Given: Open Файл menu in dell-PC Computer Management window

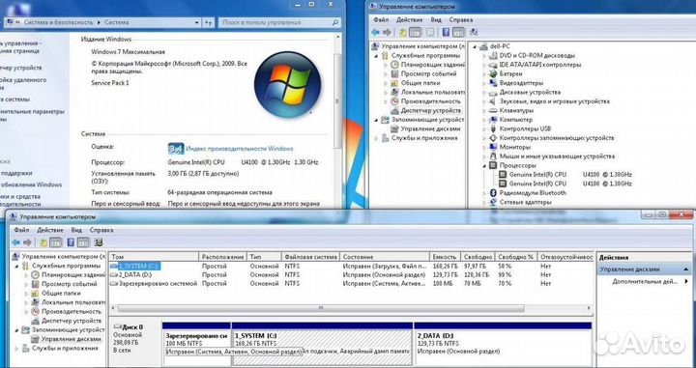Looking at the screenshot, I should click(x=381, y=20).
